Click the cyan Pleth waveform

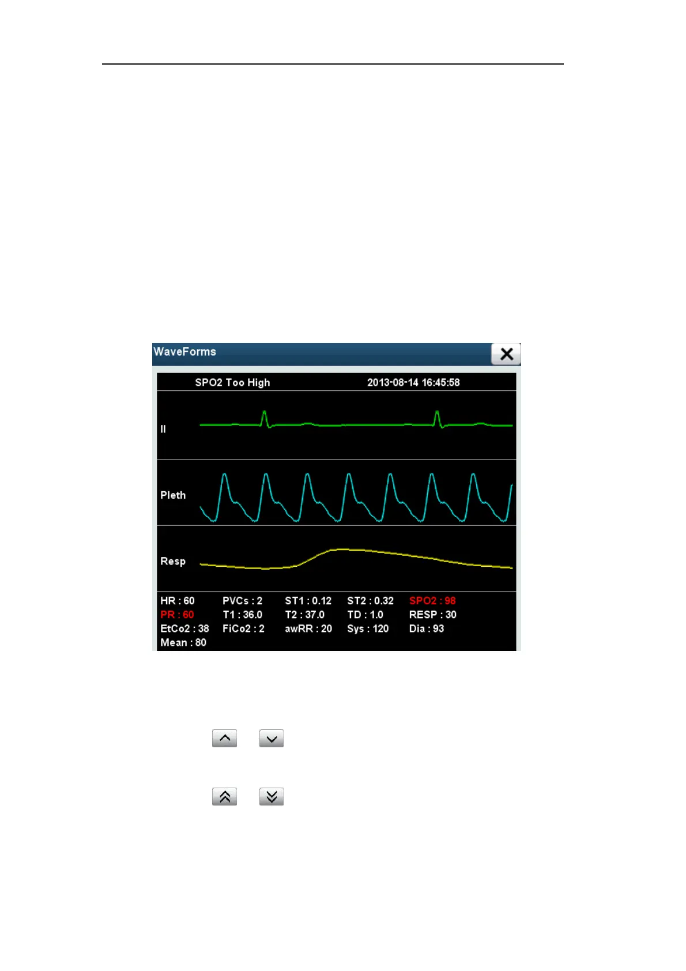356,498
